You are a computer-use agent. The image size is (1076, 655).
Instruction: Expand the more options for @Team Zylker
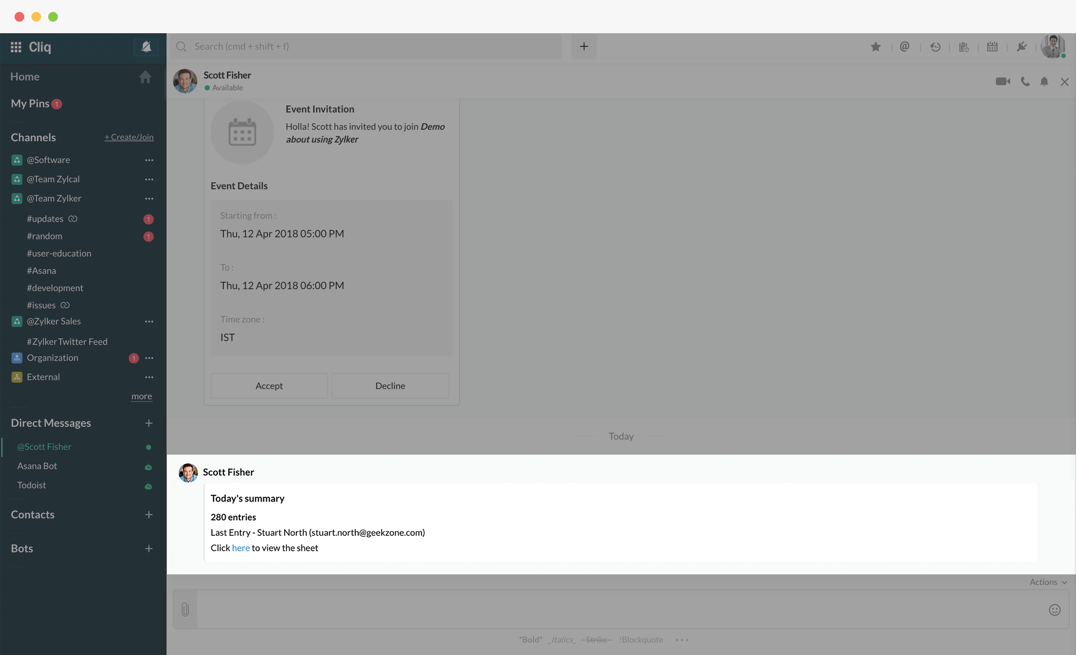coord(149,199)
